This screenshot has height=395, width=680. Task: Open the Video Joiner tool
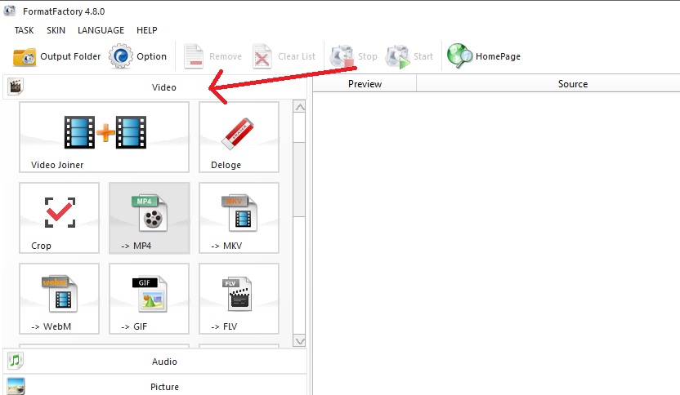coord(104,137)
